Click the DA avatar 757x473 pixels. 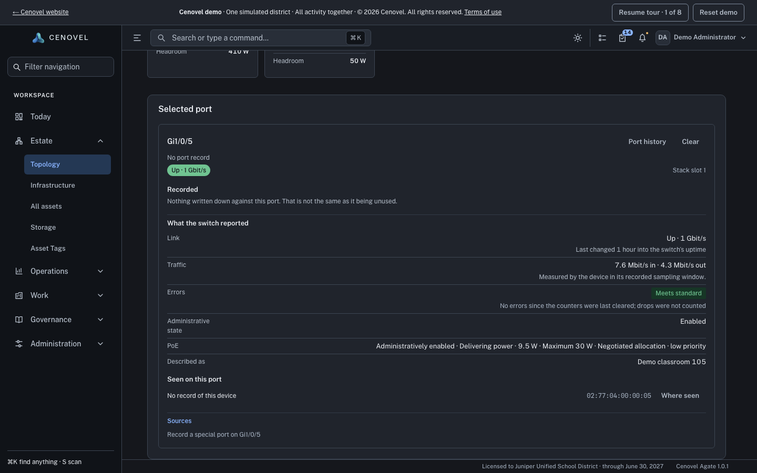pos(662,37)
